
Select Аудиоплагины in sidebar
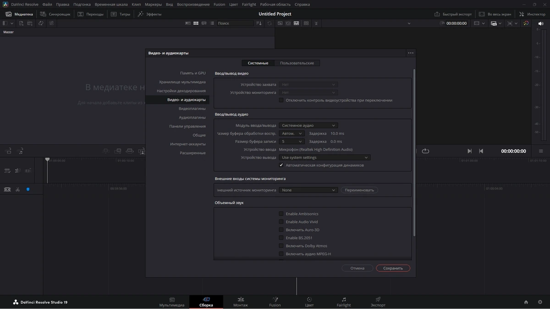pos(192,117)
